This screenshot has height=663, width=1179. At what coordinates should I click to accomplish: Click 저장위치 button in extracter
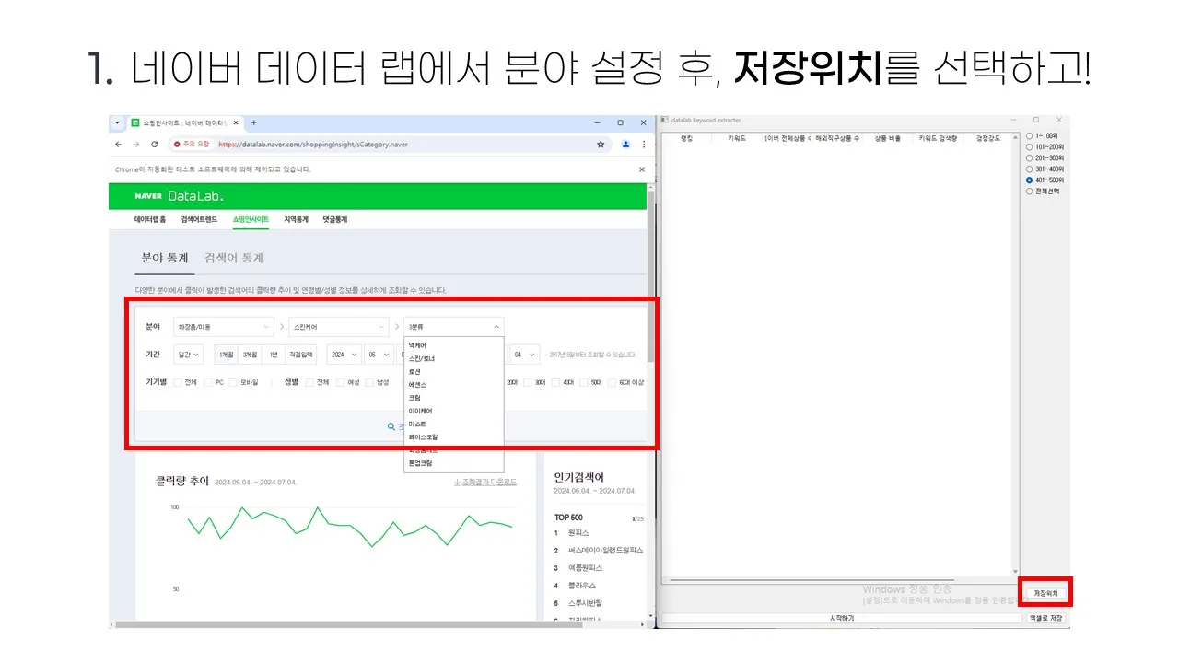click(x=1045, y=593)
